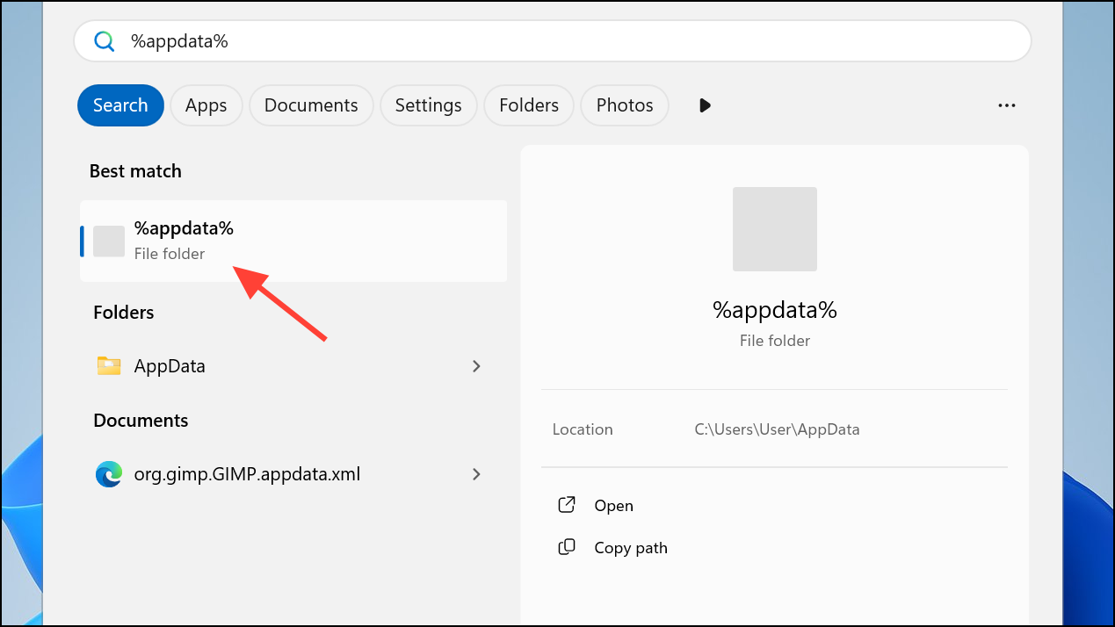
Task: Select the Search filter tab
Action: tap(120, 105)
